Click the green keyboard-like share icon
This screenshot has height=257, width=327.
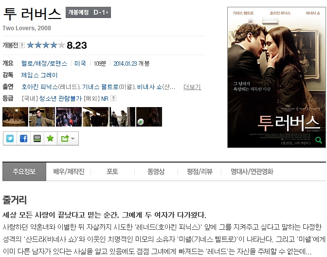point(37,139)
